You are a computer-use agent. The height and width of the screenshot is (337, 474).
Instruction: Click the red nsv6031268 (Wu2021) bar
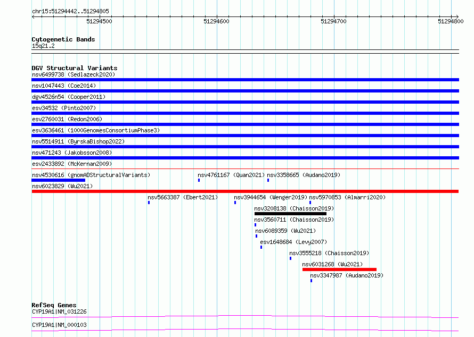pos(339,269)
